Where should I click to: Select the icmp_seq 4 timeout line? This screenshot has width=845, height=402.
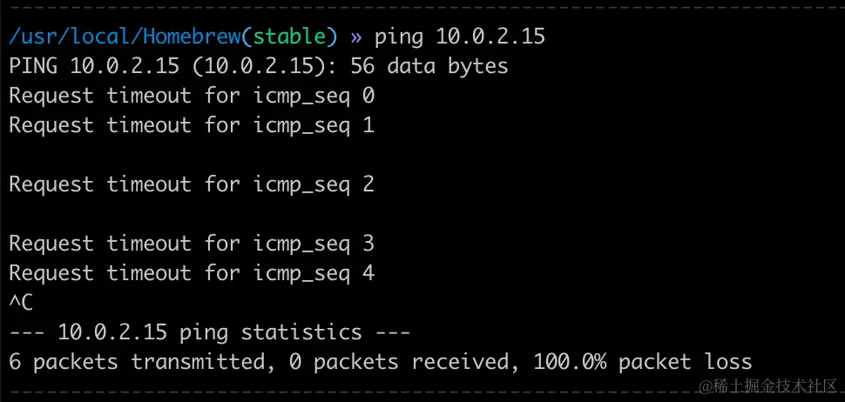[192, 273]
